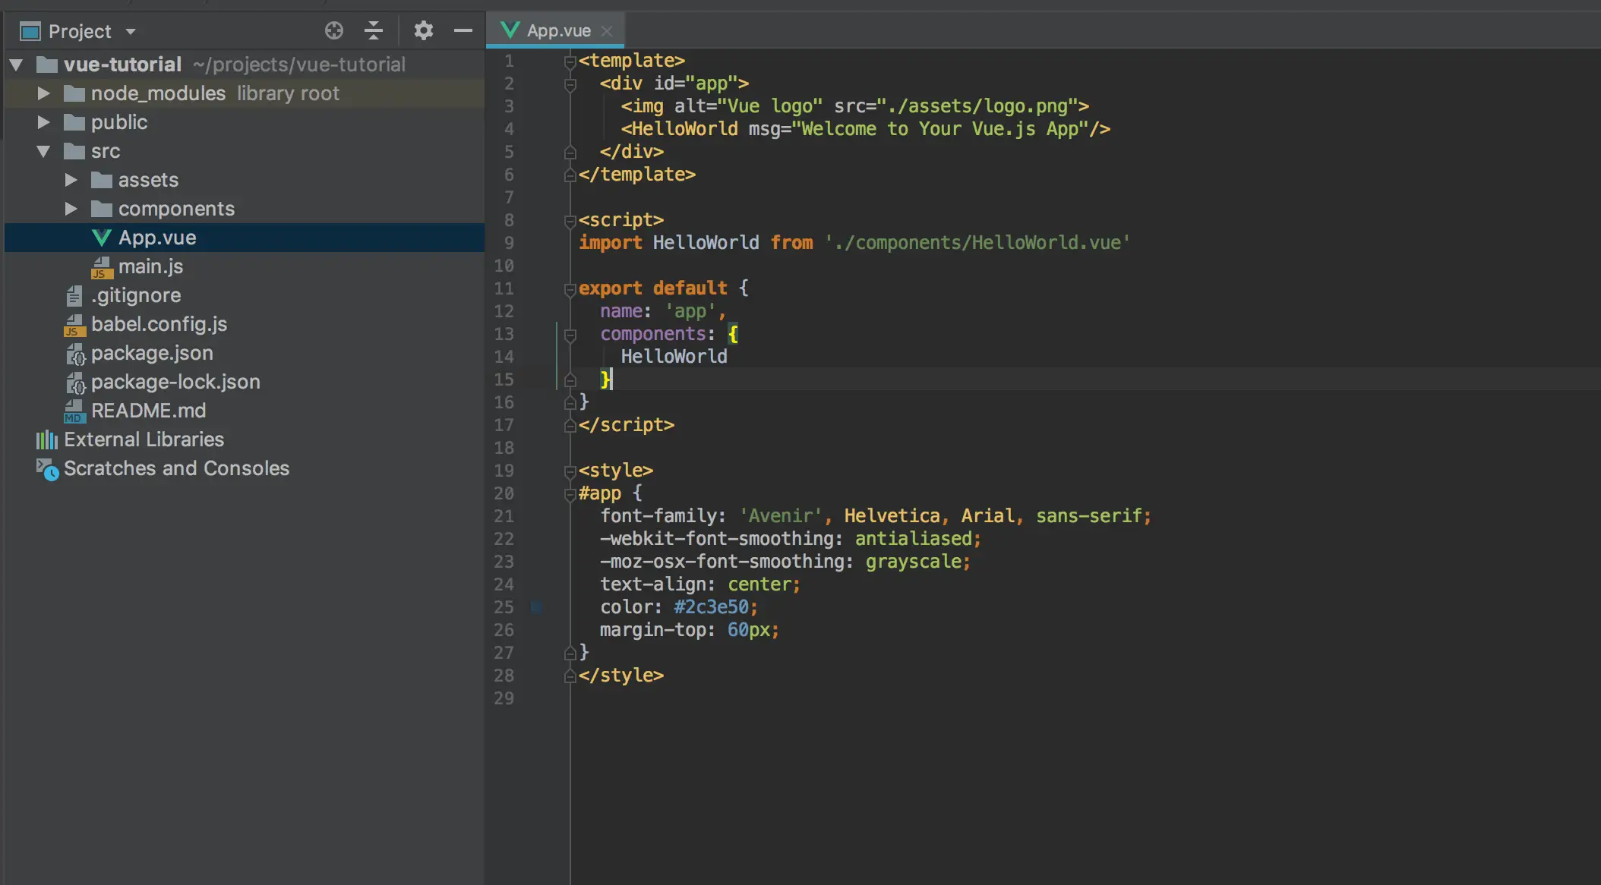Screen dimensions: 1601x885
Task: Open the Project panel settings gear
Action: (423, 30)
